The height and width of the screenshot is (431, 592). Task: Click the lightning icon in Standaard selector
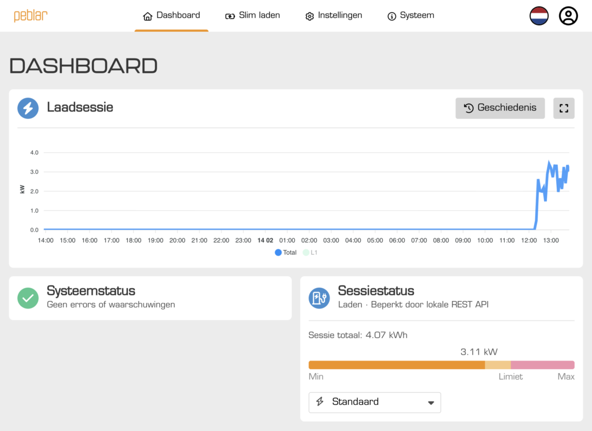(x=320, y=402)
